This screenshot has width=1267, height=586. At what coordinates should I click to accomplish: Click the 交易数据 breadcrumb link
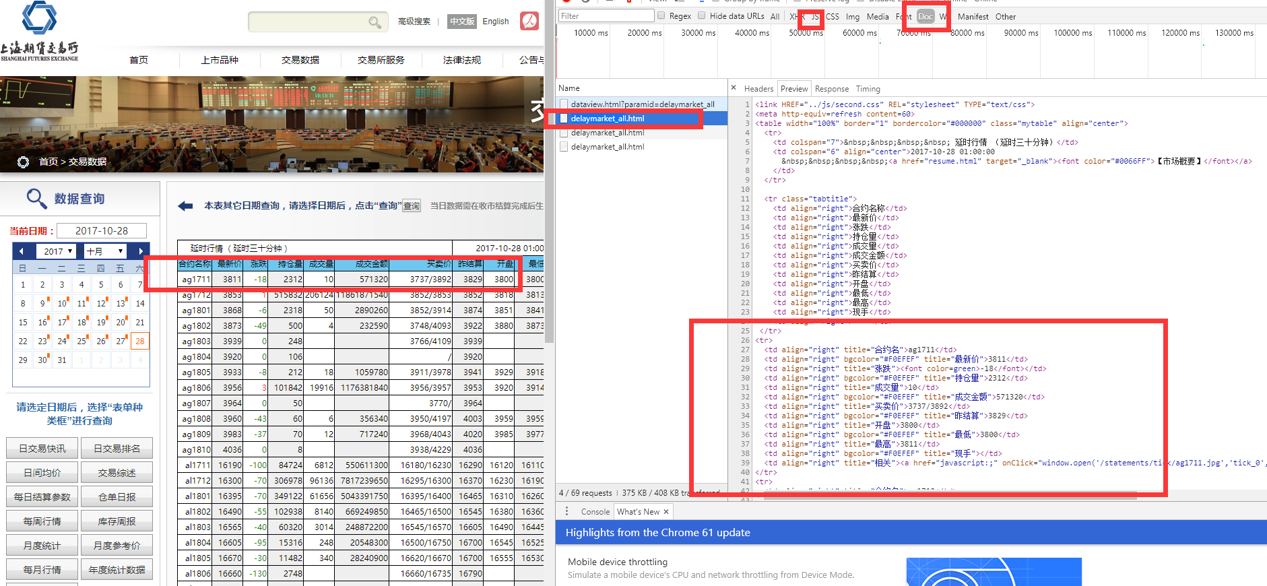coord(88,162)
